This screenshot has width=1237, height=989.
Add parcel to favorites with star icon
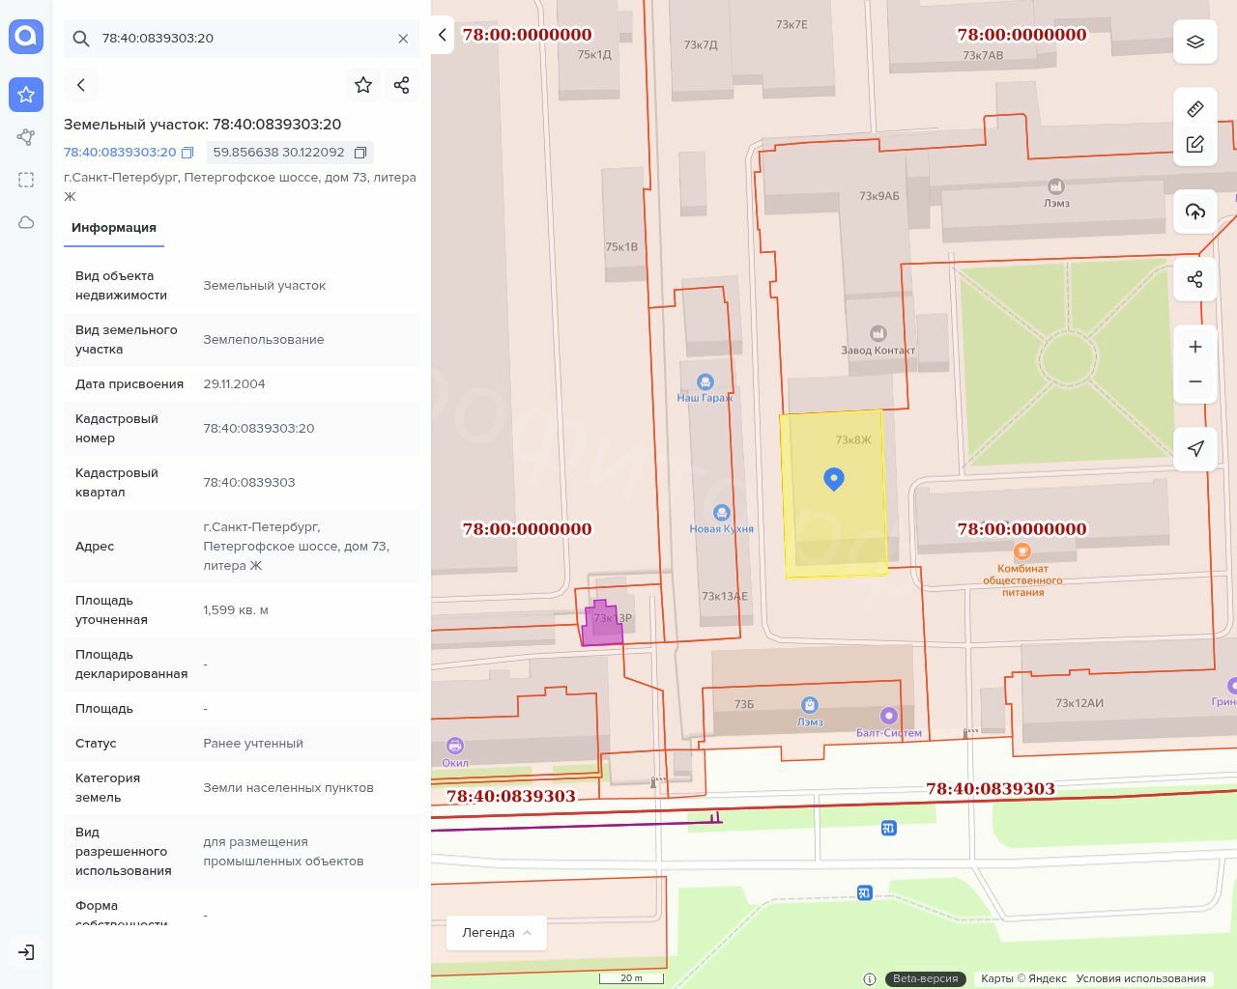pyautogui.click(x=363, y=85)
